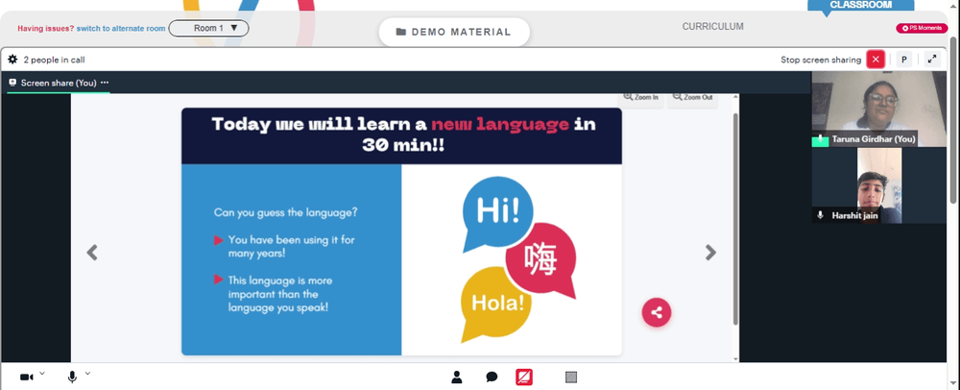960x390 pixels.
Task: Enter fullscreen using expand arrows icon
Action: pos(932,60)
